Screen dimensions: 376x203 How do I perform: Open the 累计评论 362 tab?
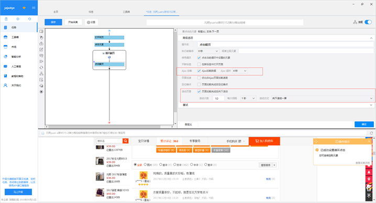[169, 141]
